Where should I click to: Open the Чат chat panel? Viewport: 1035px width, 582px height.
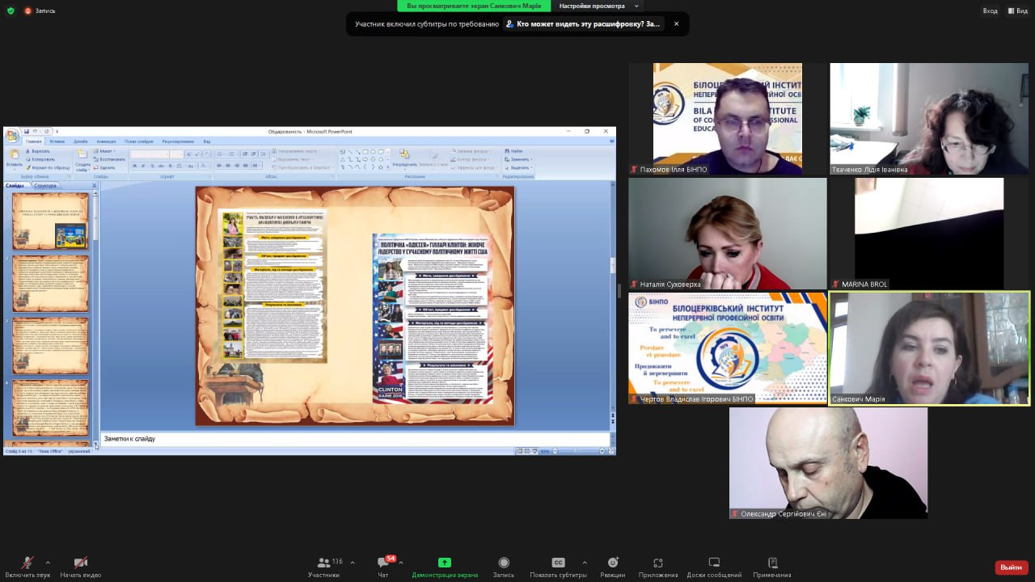click(x=383, y=567)
